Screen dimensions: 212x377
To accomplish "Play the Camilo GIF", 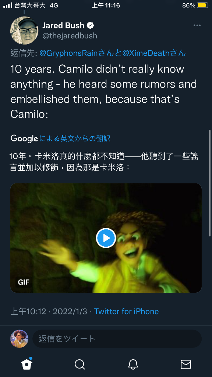I will [x=106, y=238].
